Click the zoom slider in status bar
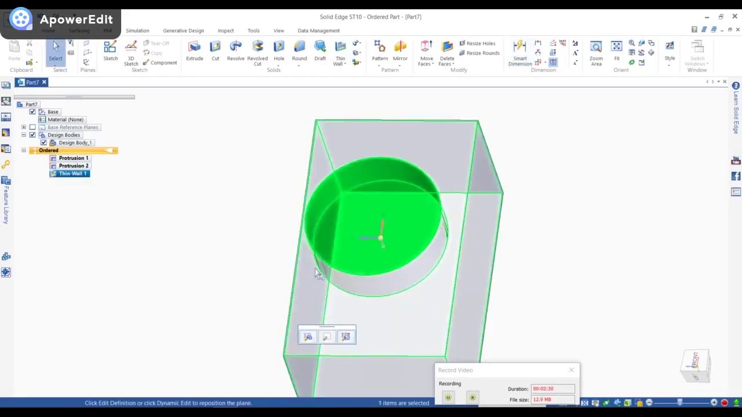The height and width of the screenshot is (417, 742). tap(681, 403)
